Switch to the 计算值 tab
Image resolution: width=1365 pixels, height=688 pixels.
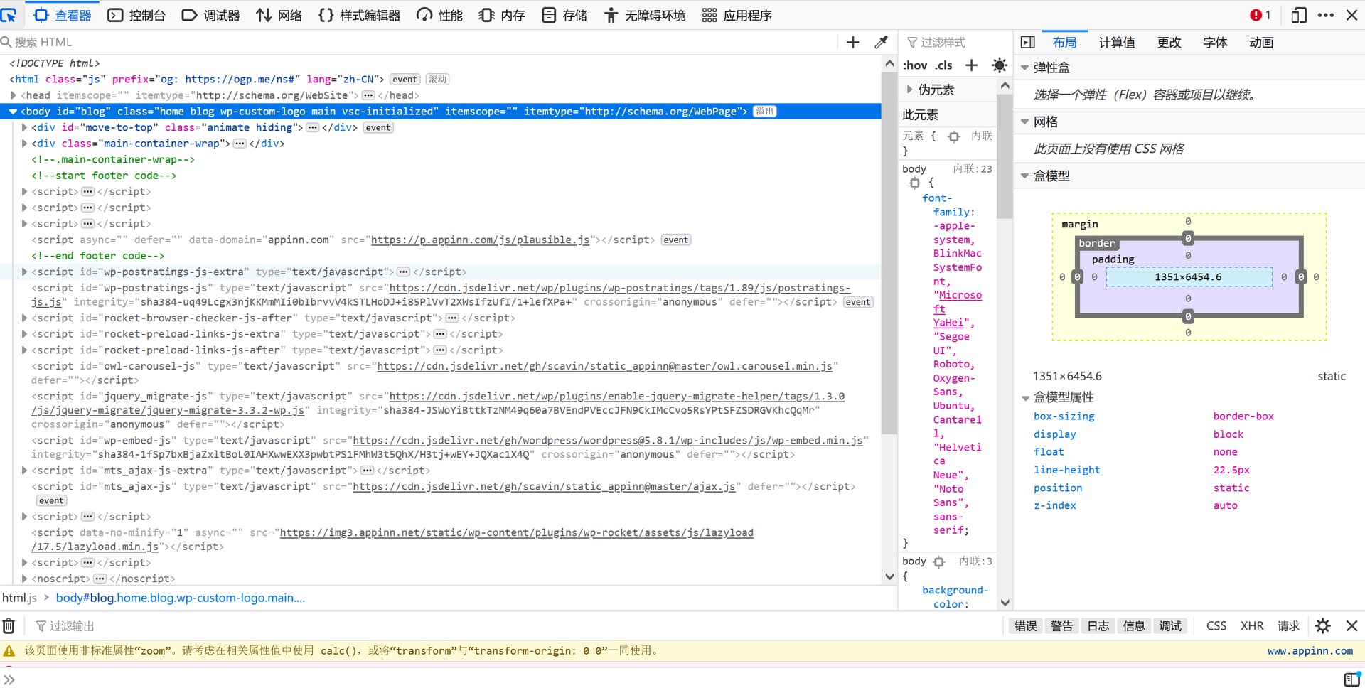(x=1116, y=43)
